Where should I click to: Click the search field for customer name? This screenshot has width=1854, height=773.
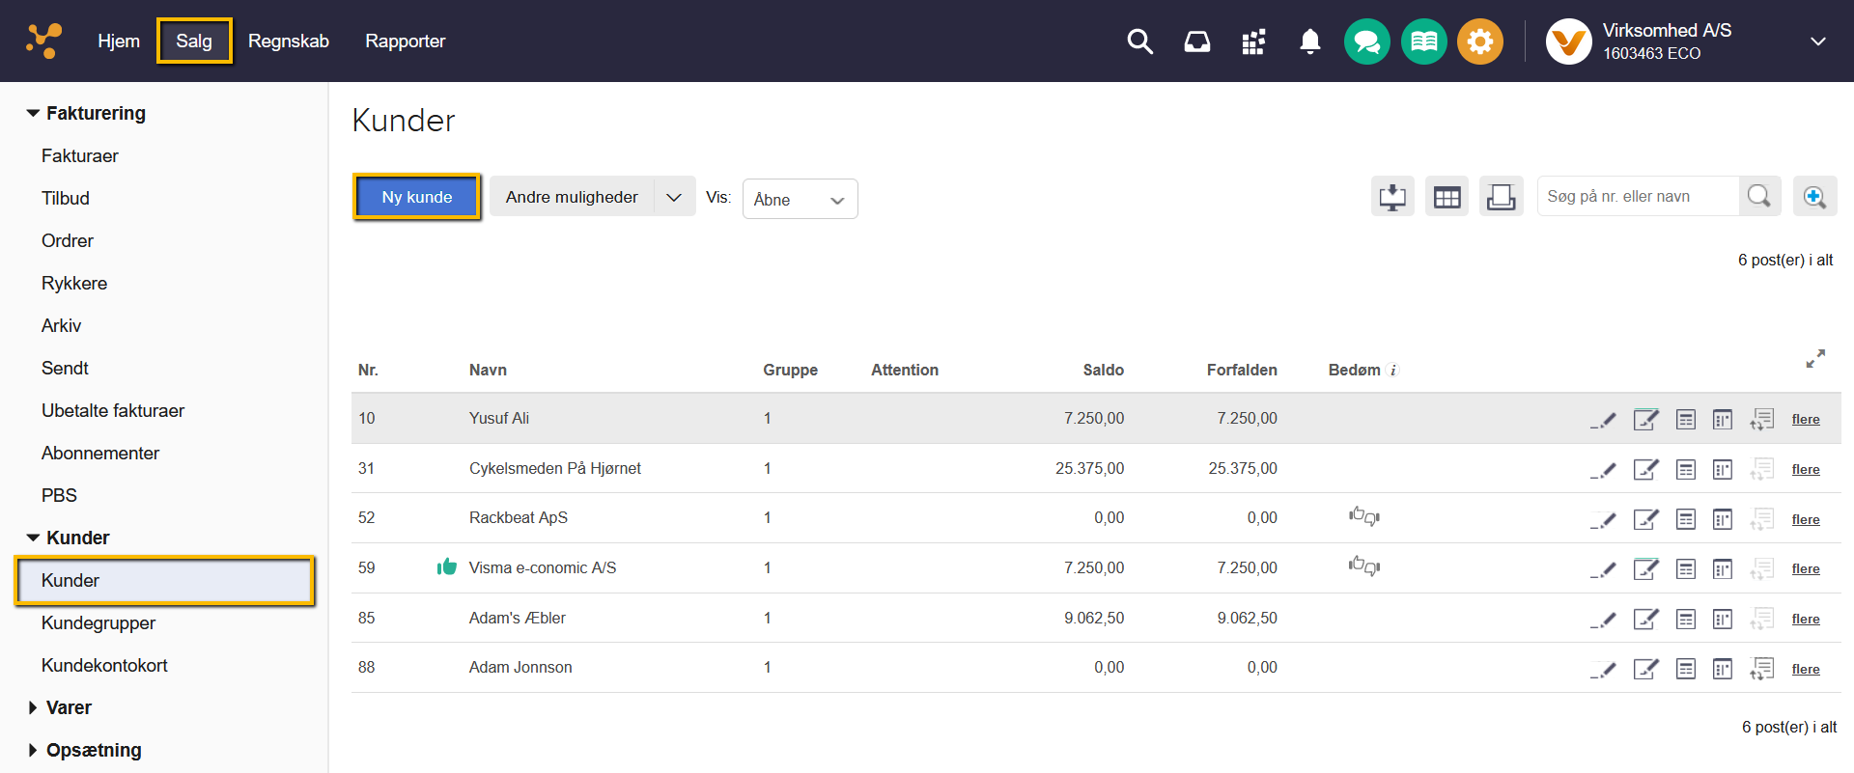(1638, 197)
